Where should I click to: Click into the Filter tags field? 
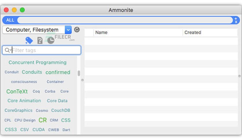[x=45, y=50]
